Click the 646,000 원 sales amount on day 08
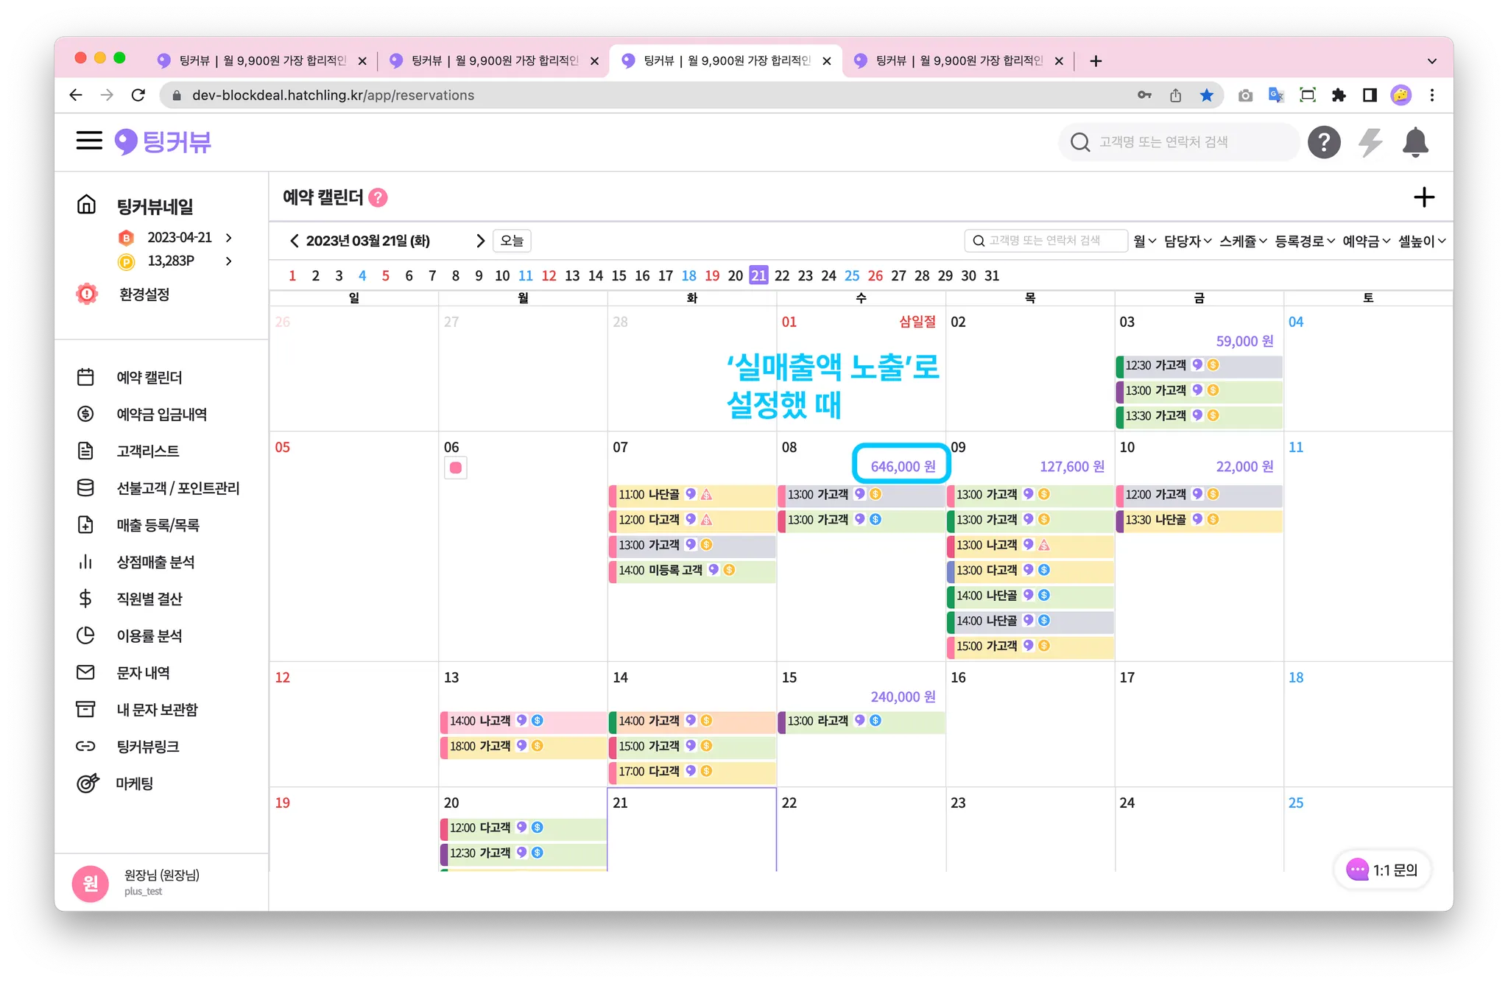This screenshot has width=1508, height=983. pos(902,466)
